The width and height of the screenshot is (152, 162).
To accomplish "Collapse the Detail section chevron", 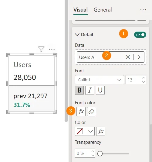I will point(77,35).
